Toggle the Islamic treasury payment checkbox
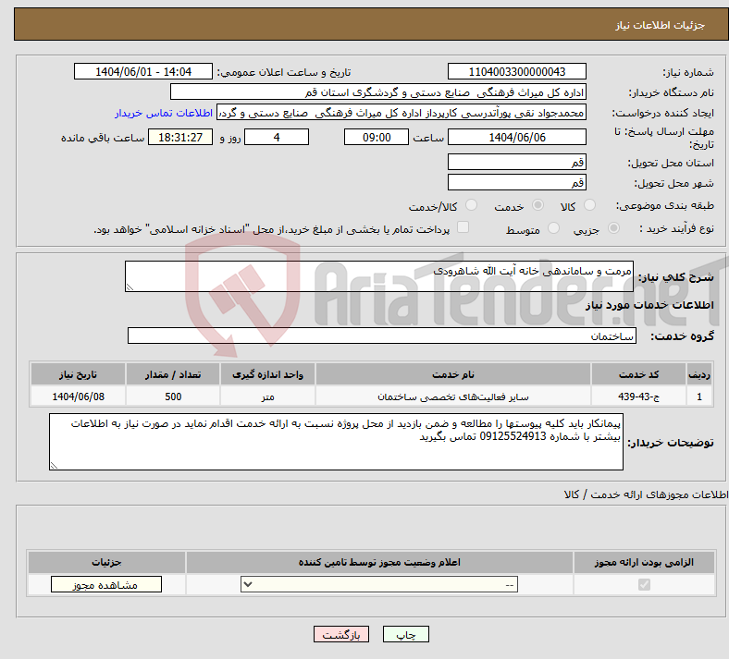This screenshot has width=729, height=659. click(463, 227)
